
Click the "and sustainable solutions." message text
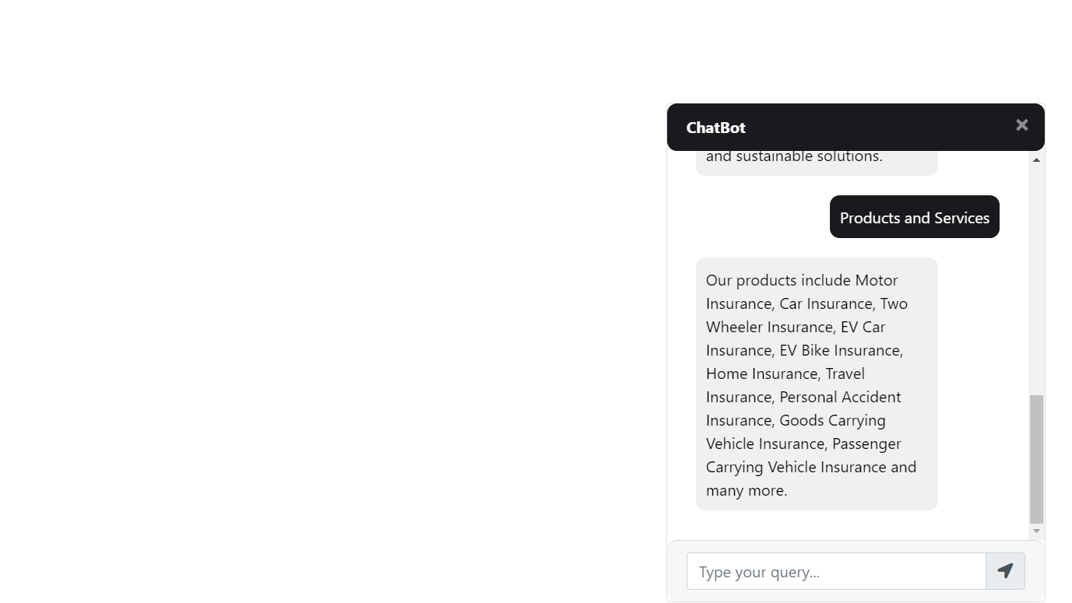coord(794,156)
